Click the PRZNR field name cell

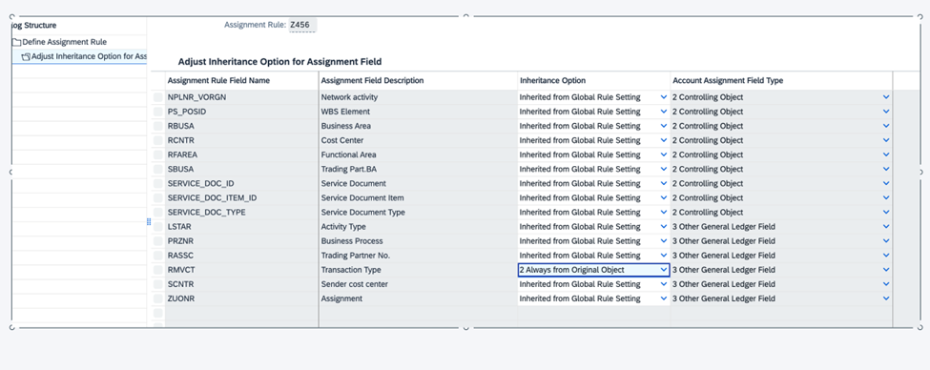(242, 240)
